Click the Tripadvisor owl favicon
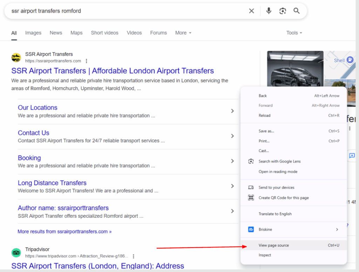Viewport: 359px width, 272px height. (x=16, y=252)
